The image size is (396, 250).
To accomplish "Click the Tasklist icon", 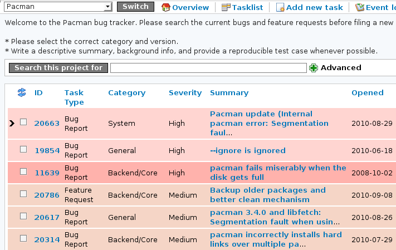I will pyautogui.click(x=226, y=7).
